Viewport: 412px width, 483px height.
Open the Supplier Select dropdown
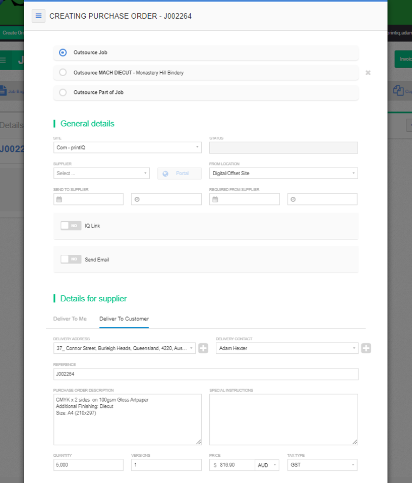tap(101, 173)
